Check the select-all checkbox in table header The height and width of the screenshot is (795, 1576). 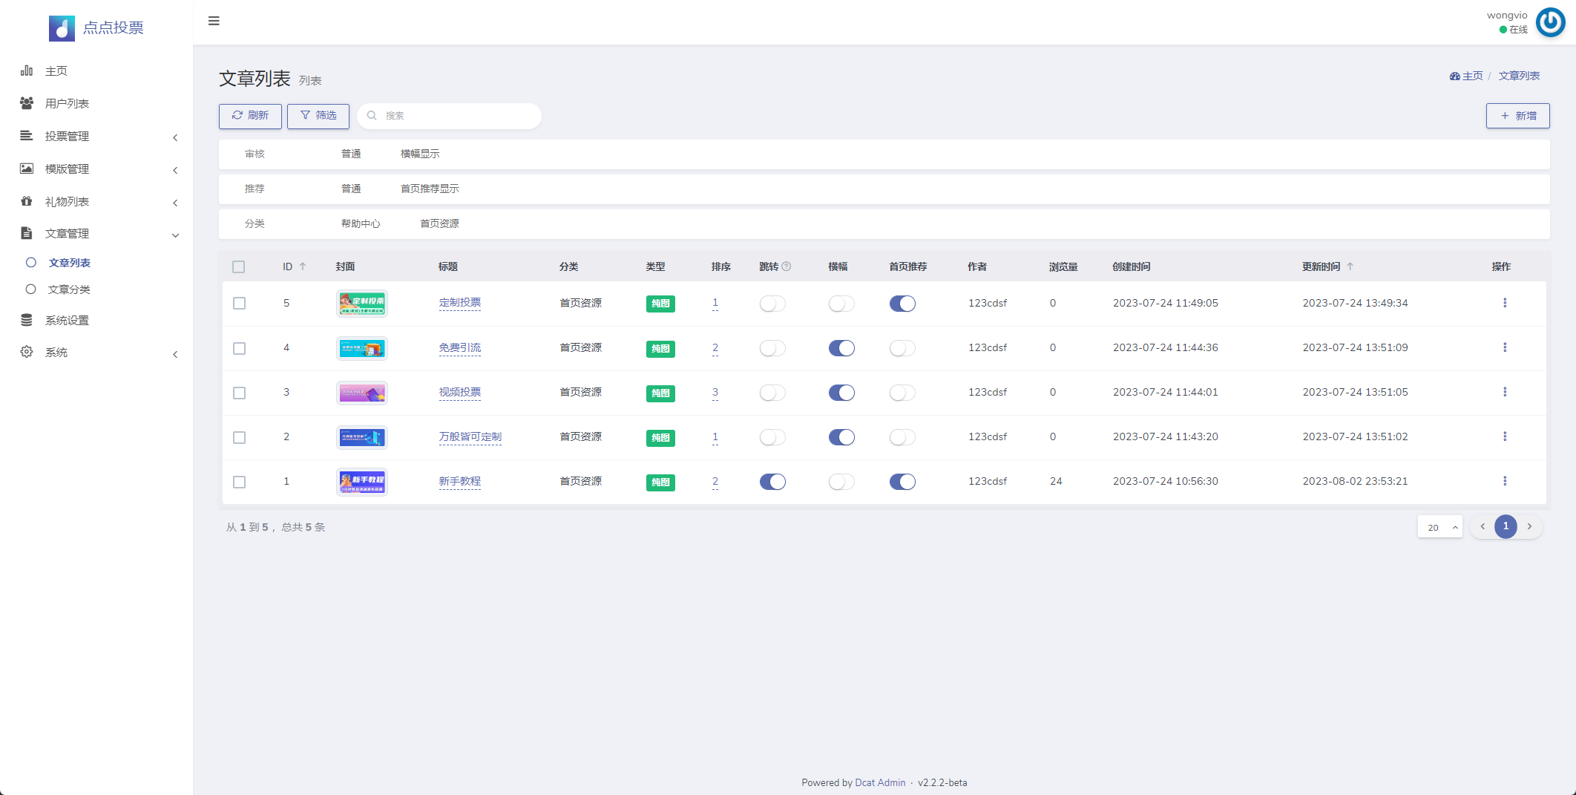click(238, 266)
